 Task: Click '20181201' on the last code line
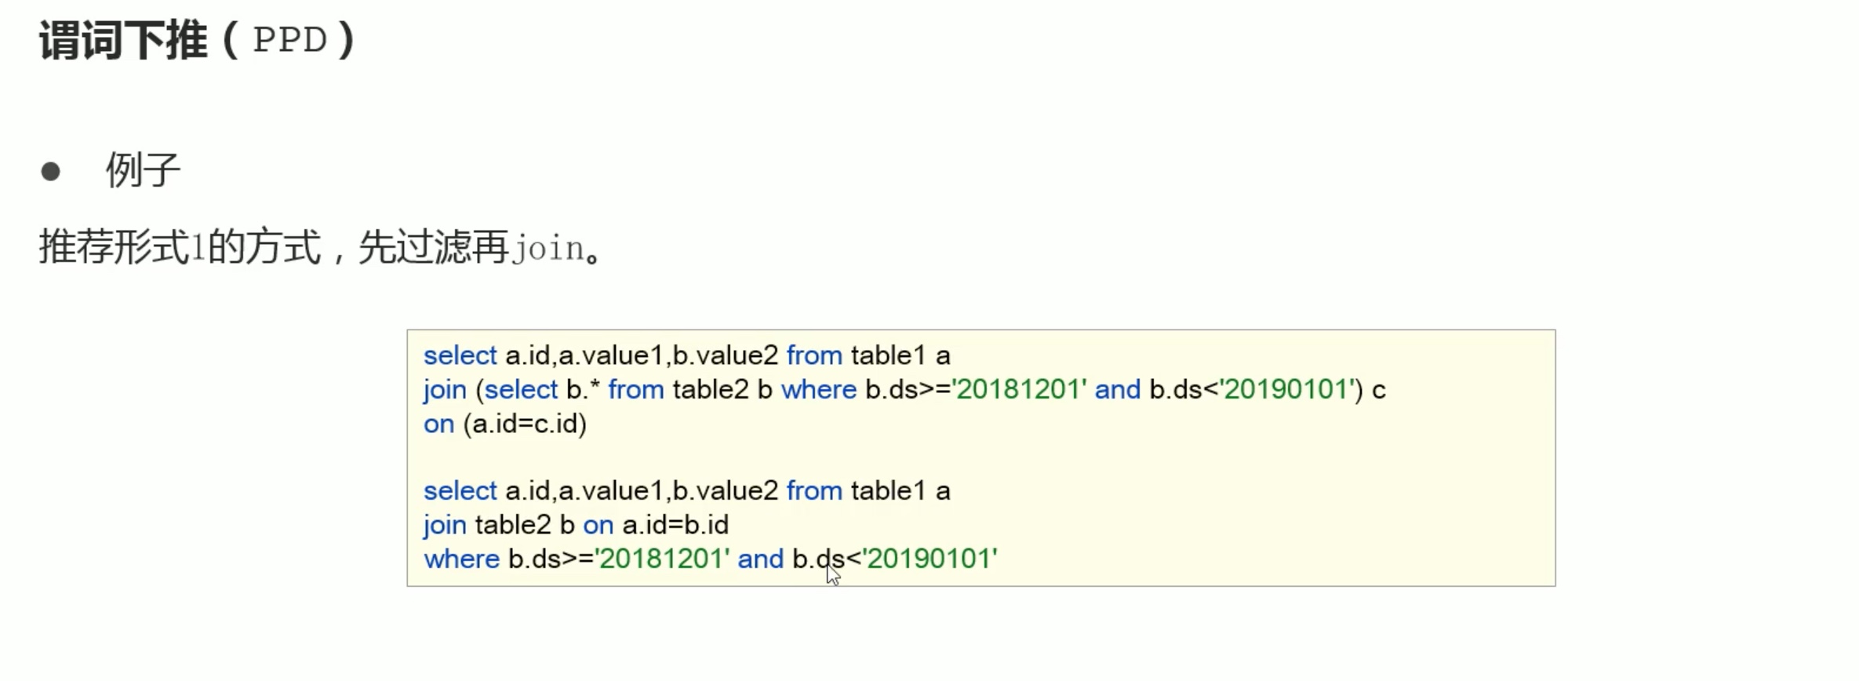tap(663, 559)
